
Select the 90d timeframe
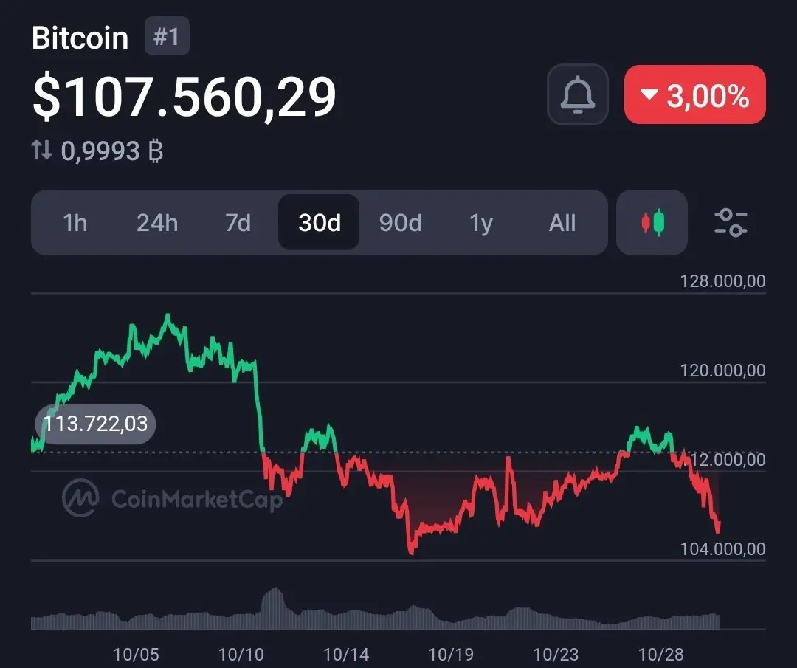point(401,223)
